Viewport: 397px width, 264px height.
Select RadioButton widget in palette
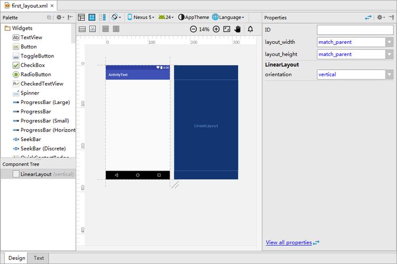[35, 74]
